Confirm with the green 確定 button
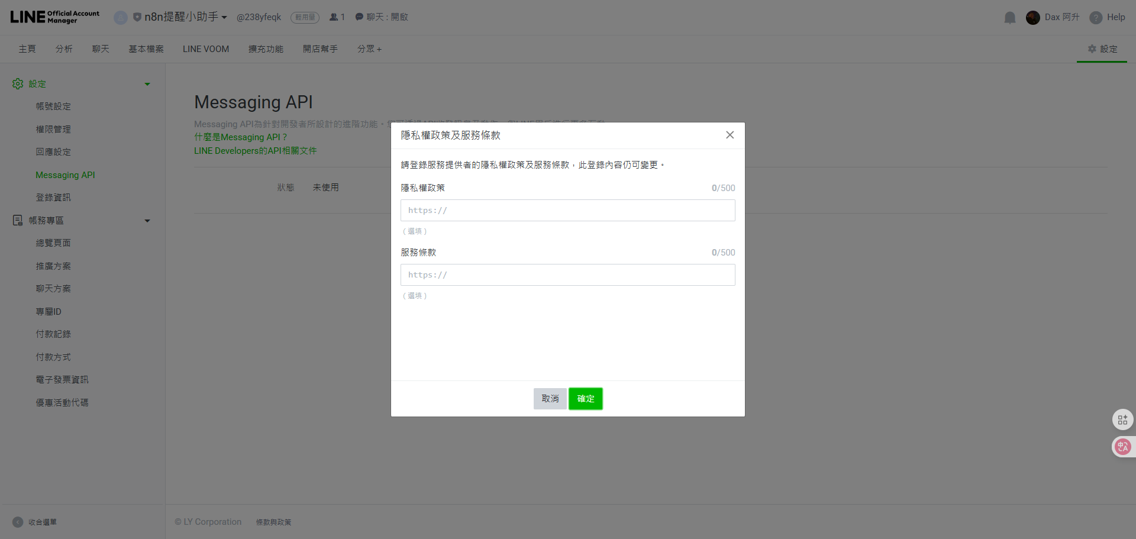The width and height of the screenshot is (1136, 539). [585, 398]
